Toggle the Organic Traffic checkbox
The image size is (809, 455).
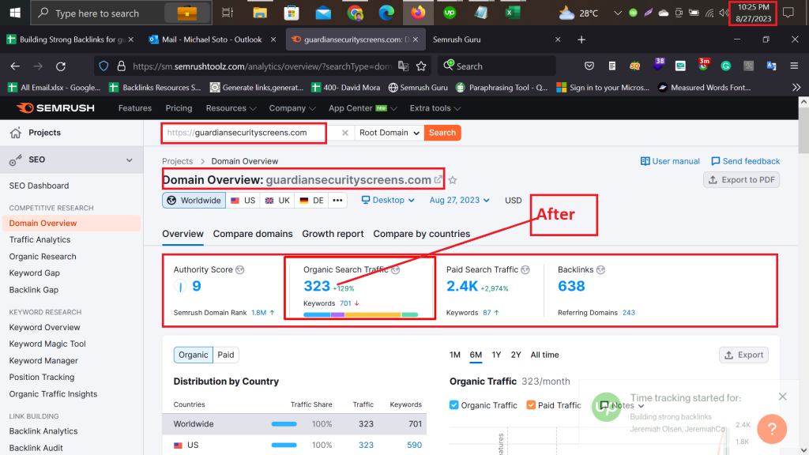tap(454, 405)
